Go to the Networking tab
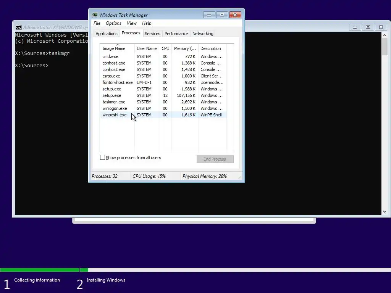The width and height of the screenshot is (391, 293). (203, 34)
